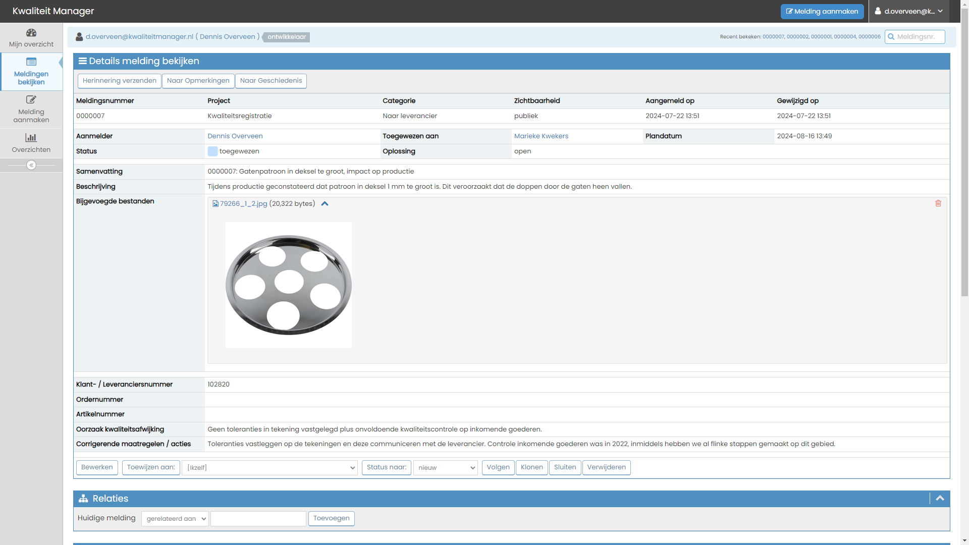
Task: Collapse the Relaties panel
Action: point(940,499)
